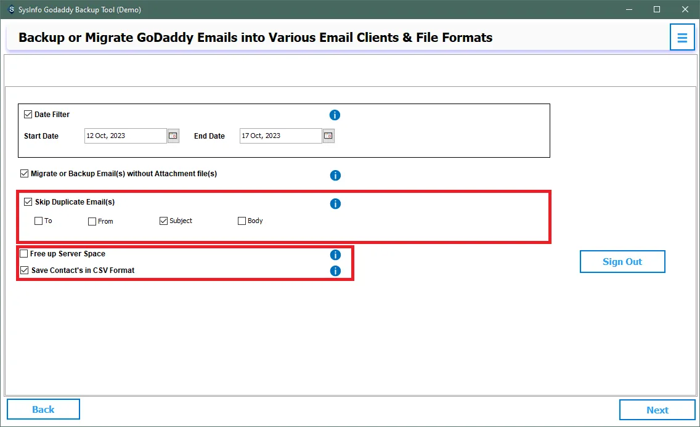Screen dimensions: 700x427
Task: Go to previous step with Back button
Action: pos(43,410)
